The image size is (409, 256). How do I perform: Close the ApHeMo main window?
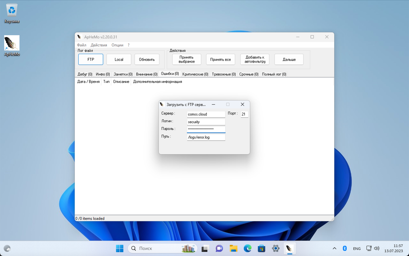click(327, 37)
